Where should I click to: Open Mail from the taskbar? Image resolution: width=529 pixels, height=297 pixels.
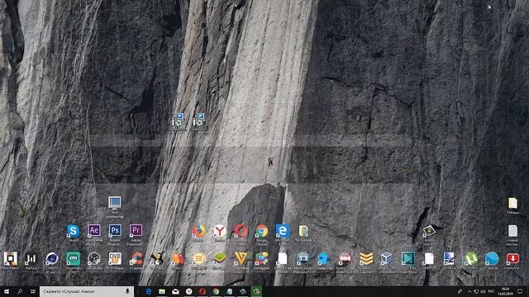pos(175,291)
